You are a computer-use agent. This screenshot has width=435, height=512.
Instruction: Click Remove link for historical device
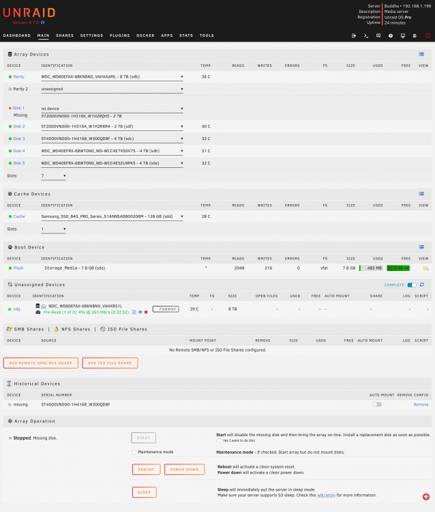tap(421, 405)
